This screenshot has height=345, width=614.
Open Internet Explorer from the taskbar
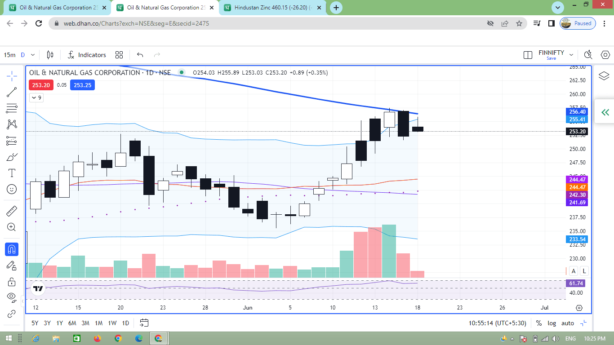pos(36,338)
